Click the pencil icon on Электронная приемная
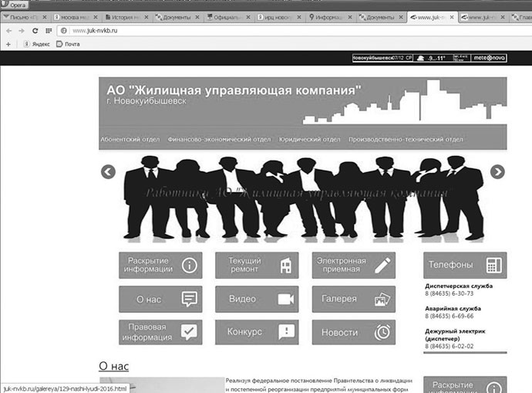532x393 pixels. 382,266
